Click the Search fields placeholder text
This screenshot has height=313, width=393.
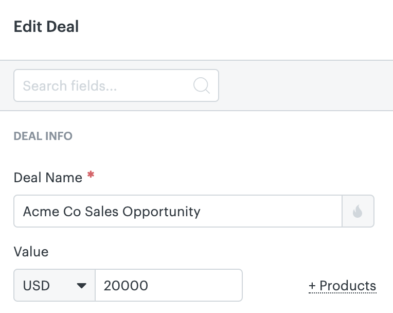click(70, 86)
